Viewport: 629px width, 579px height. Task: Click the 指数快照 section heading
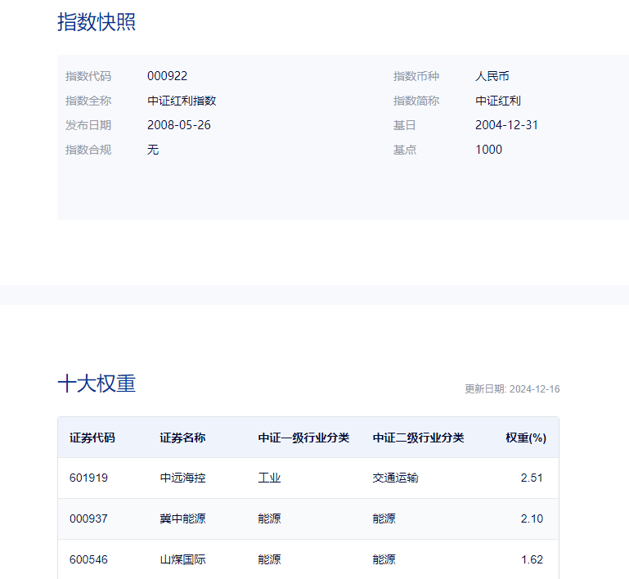[97, 22]
